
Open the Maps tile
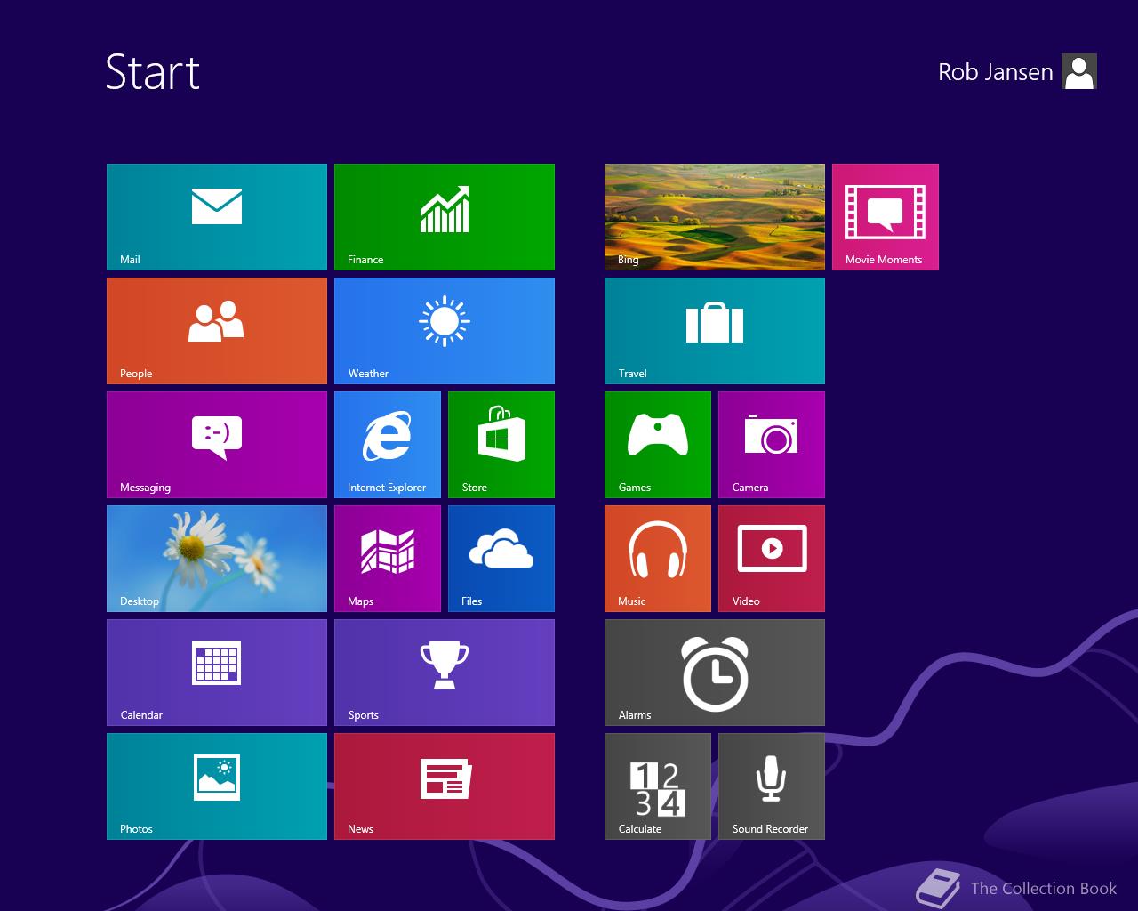[x=388, y=559]
